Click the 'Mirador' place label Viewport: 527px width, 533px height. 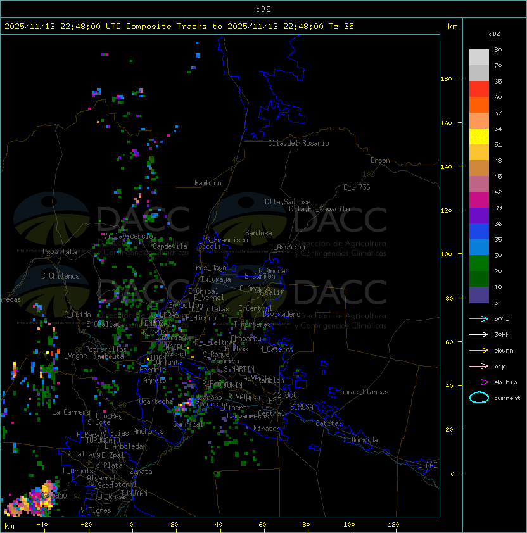click(267, 429)
